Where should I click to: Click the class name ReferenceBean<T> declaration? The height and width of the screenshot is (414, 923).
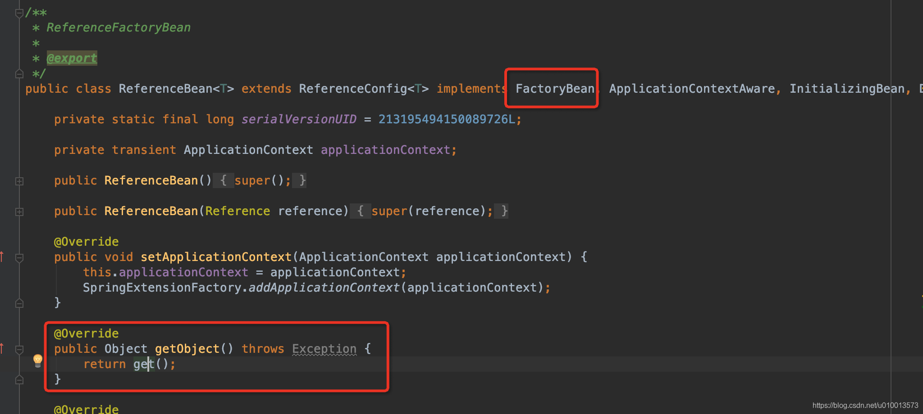click(176, 89)
